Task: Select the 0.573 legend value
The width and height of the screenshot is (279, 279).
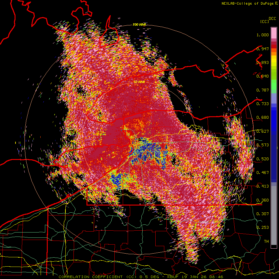Action: pyautogui.click(x=263, y=145)
